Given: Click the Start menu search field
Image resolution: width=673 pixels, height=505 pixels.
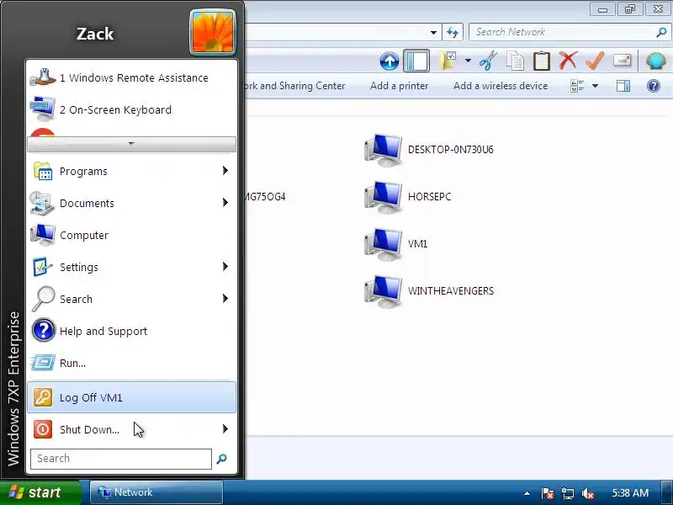Looking at the screenshot, I should [x=121, y=459].
